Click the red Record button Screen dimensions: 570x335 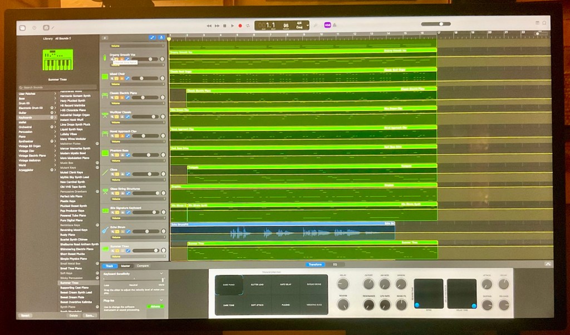[240, 26]
